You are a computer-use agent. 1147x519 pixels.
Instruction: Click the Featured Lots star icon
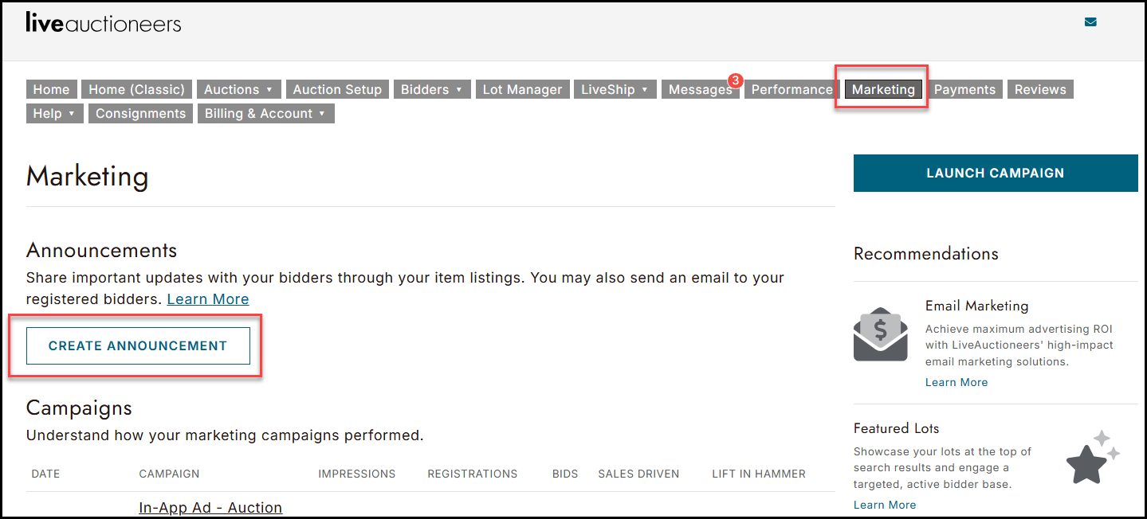click(x=1093, y=458)
